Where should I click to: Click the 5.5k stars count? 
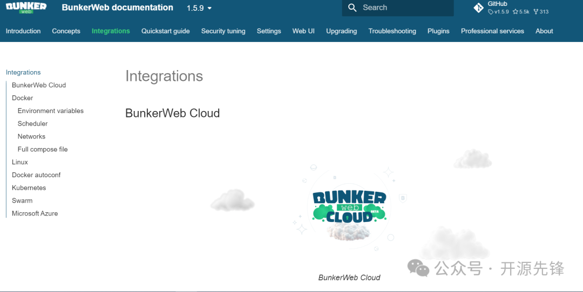click(521, 11)
